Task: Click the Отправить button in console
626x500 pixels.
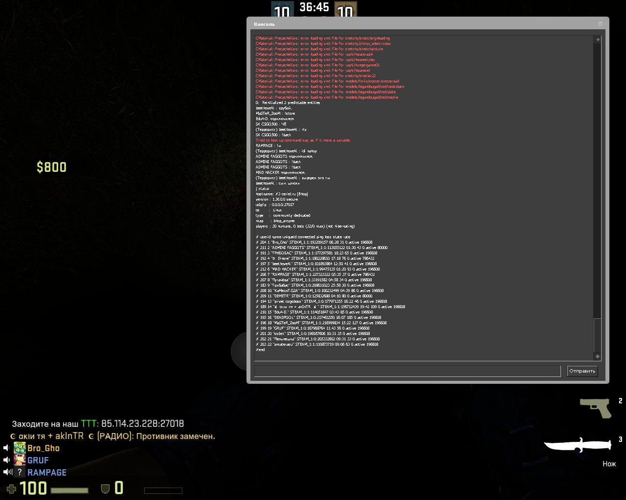Action: (582, 371)
